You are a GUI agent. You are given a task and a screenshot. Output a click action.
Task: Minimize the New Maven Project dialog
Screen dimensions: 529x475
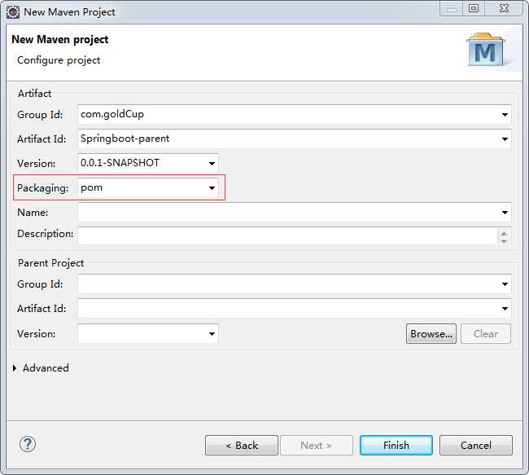coord(452,8)
